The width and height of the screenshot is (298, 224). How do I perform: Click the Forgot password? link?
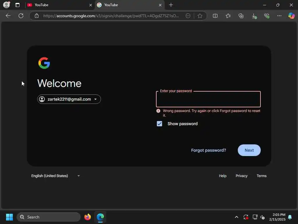click(x=208, y=150)
